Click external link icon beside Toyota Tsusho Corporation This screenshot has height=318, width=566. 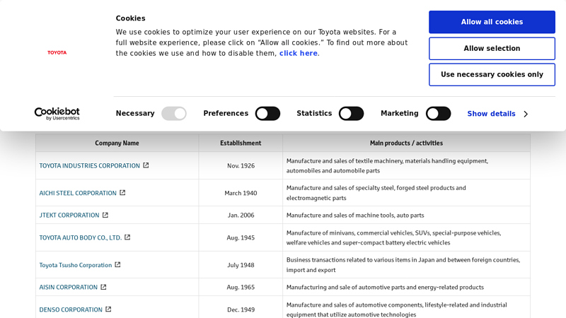pyautogui.click(x=117, y=265)
